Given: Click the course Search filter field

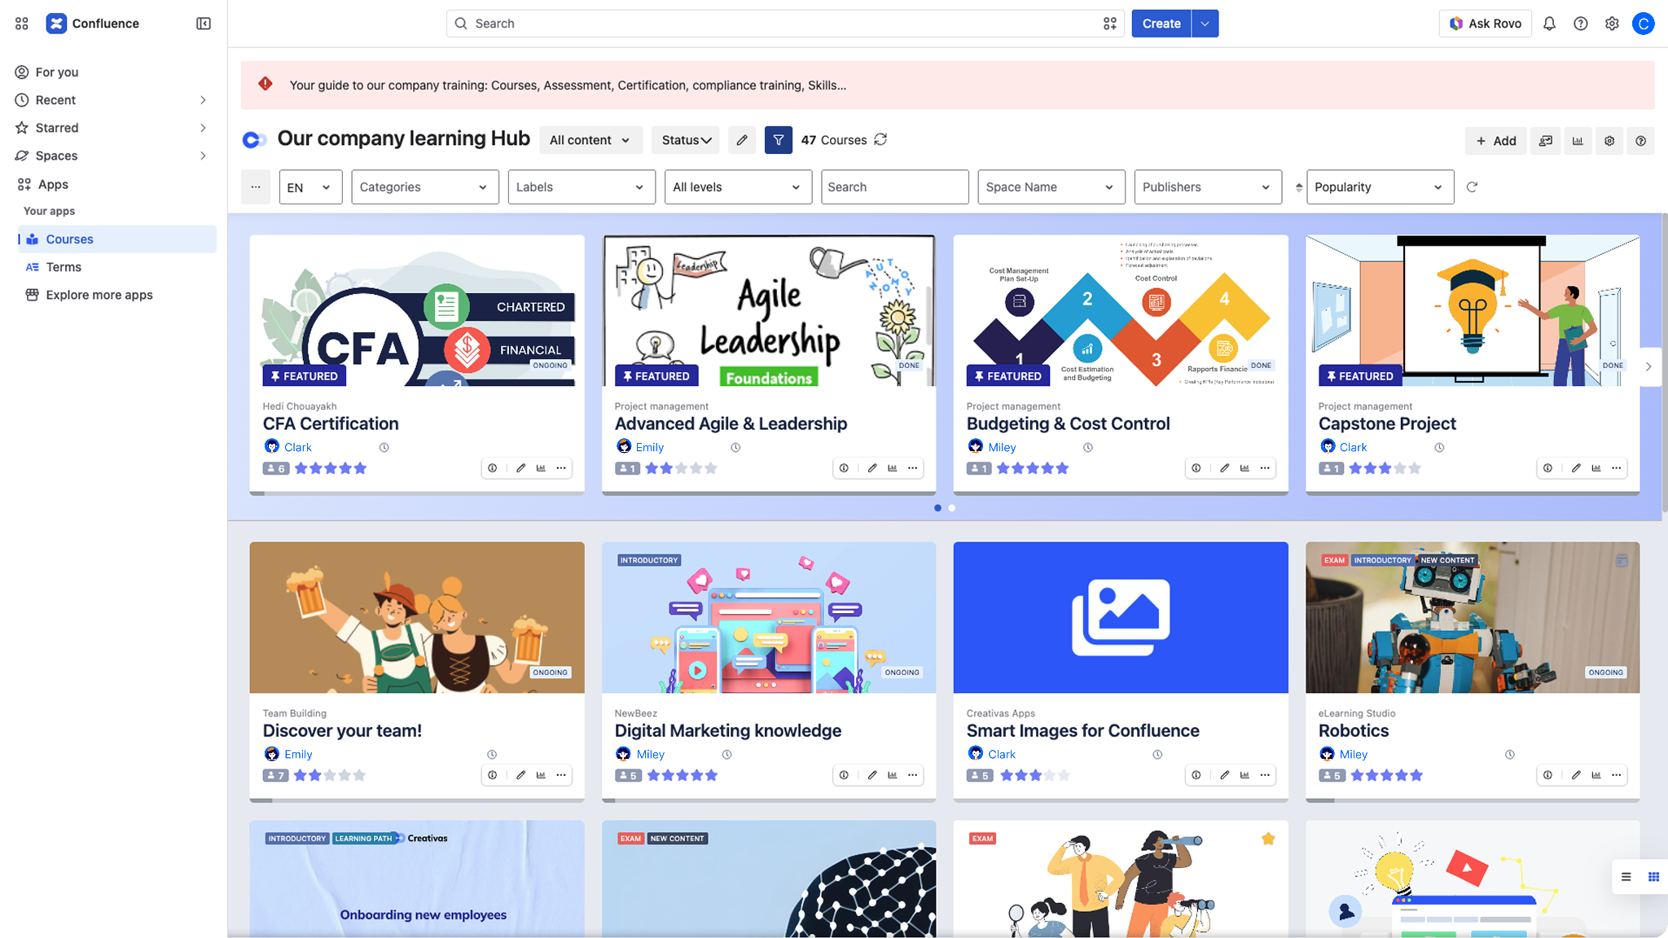Looking at the screenshot, I should pos(894,187).
